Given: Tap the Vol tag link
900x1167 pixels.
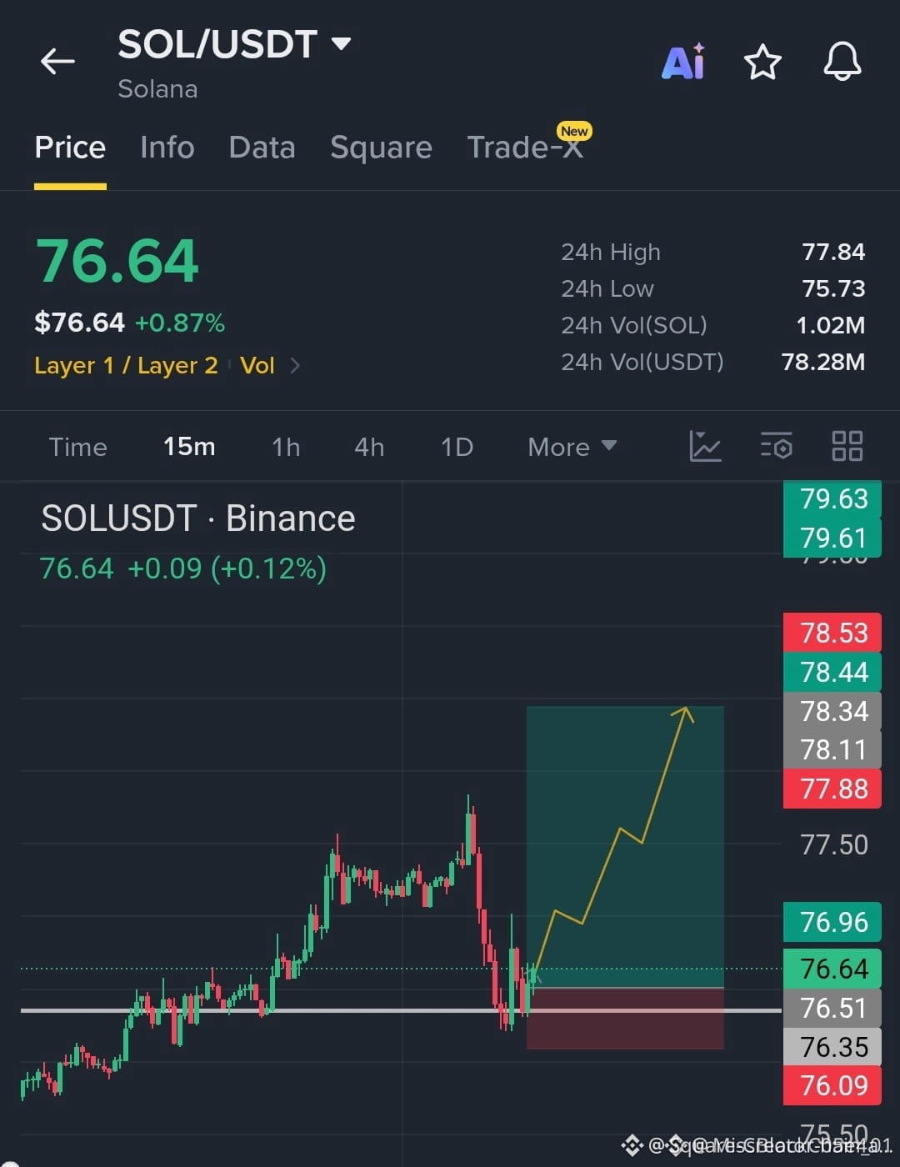Looking at the screenshot, I should click(257, 365).
